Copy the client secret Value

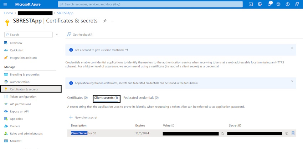point(222,133)
